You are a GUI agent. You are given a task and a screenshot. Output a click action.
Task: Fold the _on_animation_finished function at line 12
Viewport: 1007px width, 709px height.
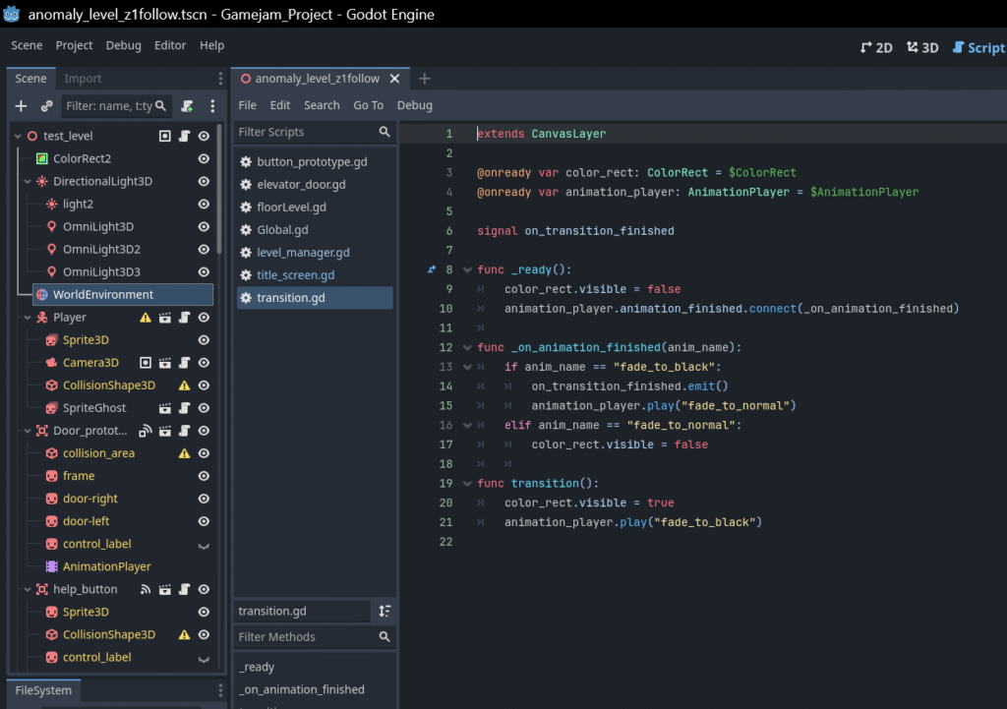[x=465, y=347]
